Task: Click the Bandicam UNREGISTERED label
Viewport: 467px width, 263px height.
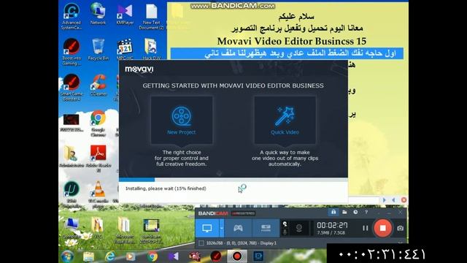Action: (243, 213)
